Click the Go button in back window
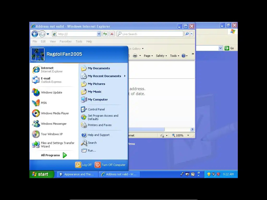This screenshot has height=200, width=267. 229,48
